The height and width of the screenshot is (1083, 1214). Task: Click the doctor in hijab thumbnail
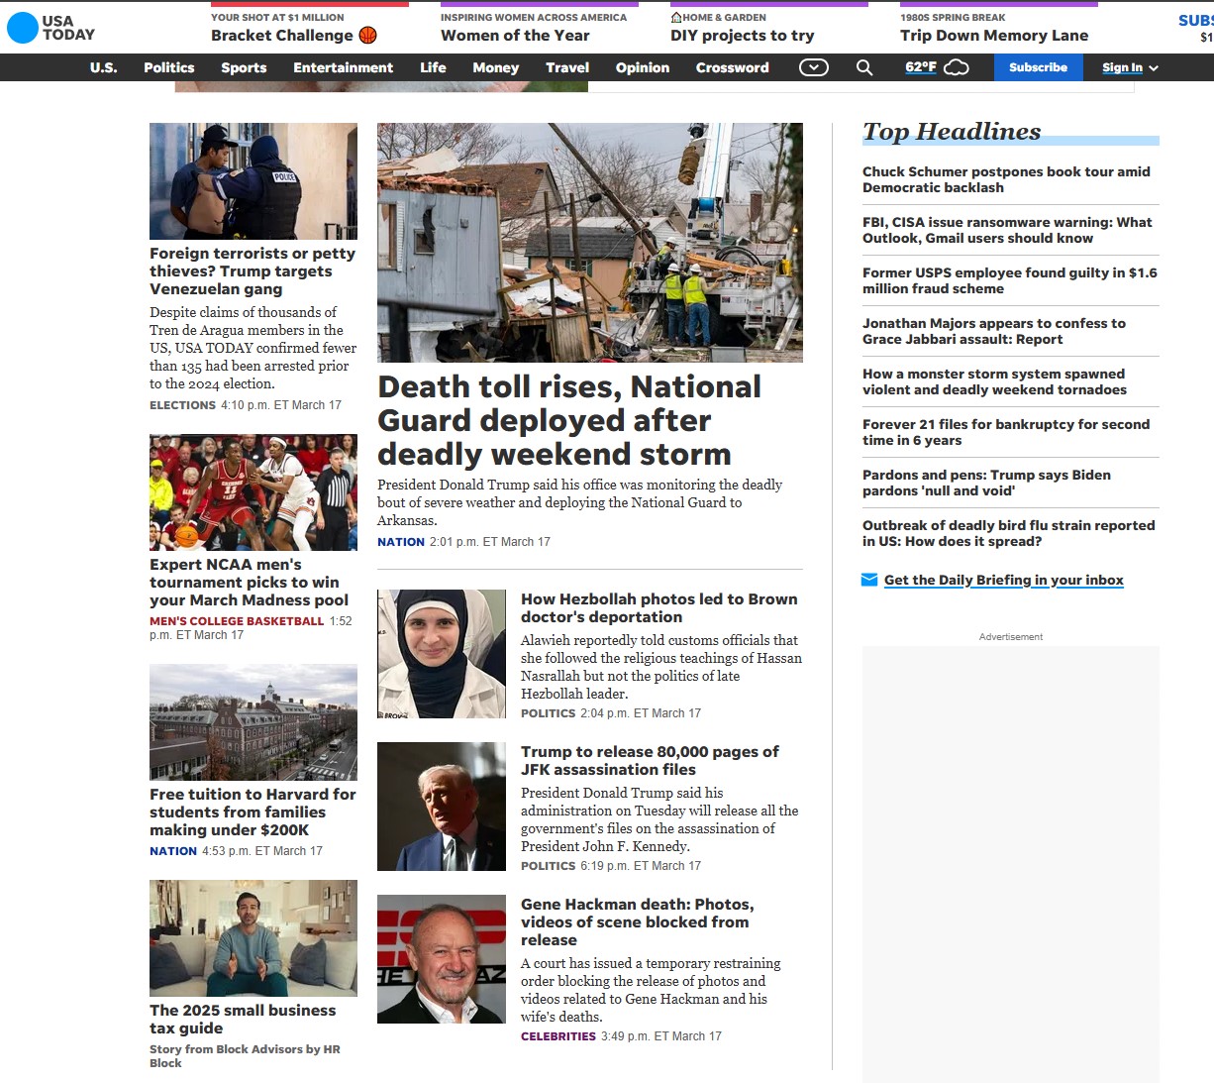point(442,654)
